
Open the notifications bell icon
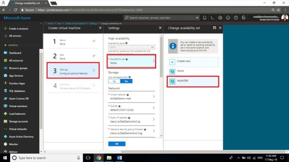click(x=205, y=18)
